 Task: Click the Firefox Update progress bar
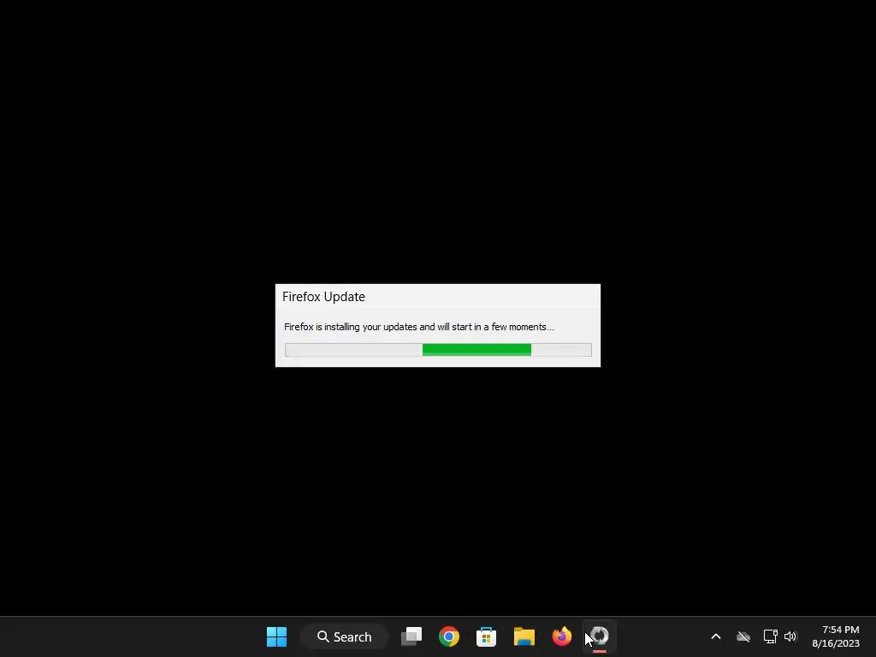[438, 350]
